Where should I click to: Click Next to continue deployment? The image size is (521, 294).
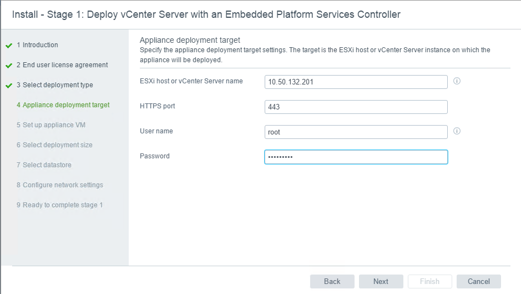point(381,281)
